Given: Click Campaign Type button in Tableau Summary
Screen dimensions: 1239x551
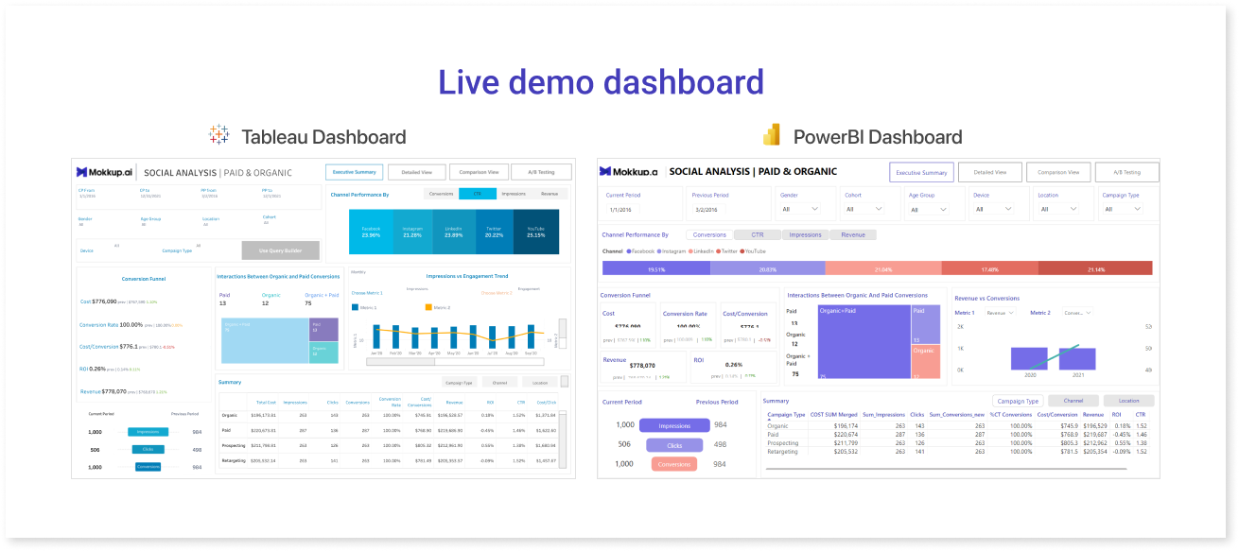Looking at the screenshot, I should [460, 383].
